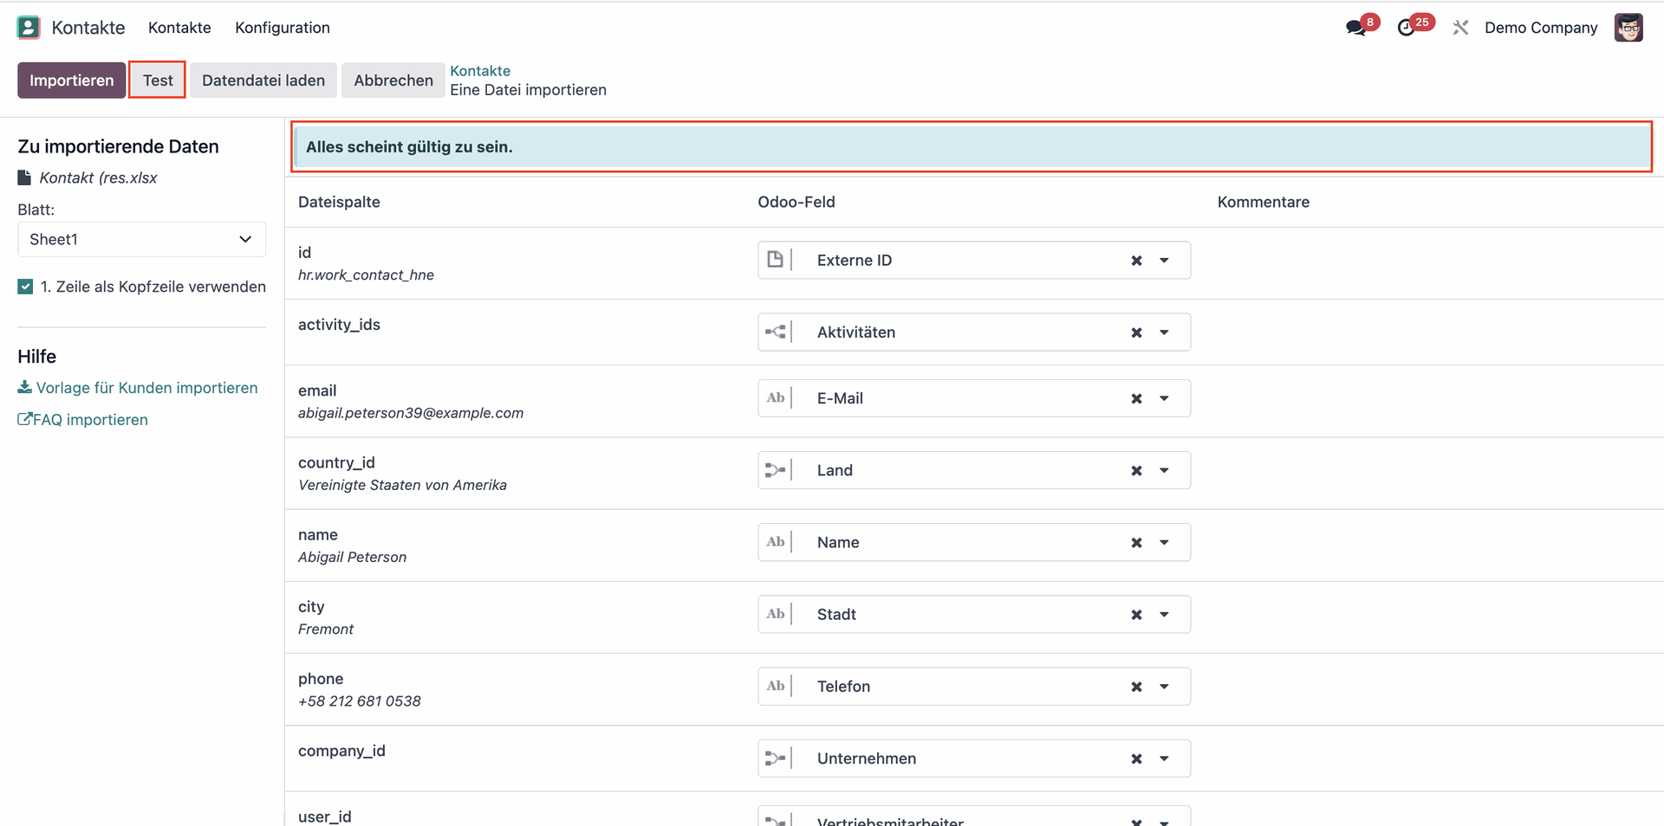Click the document icon inside the Externe ID field
Viewport: 1664px width, 826px height.
click(777, 259)
